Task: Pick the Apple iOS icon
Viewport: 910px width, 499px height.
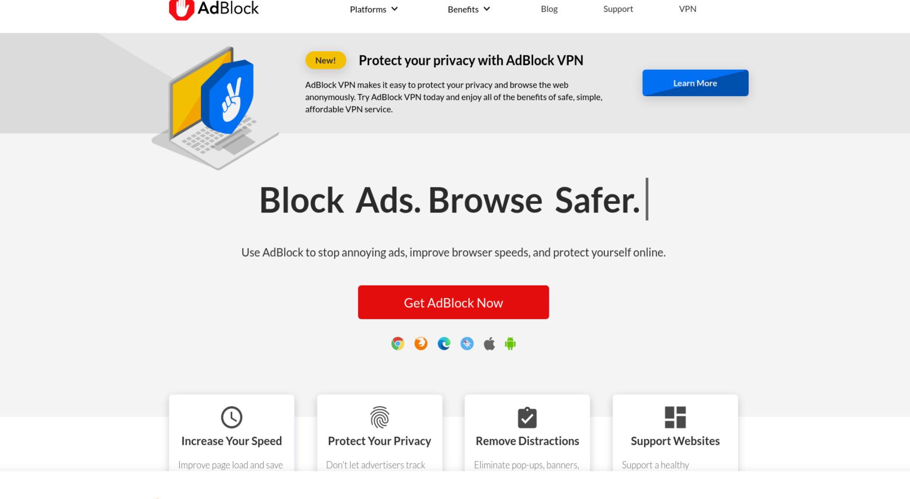Action: 489,343
